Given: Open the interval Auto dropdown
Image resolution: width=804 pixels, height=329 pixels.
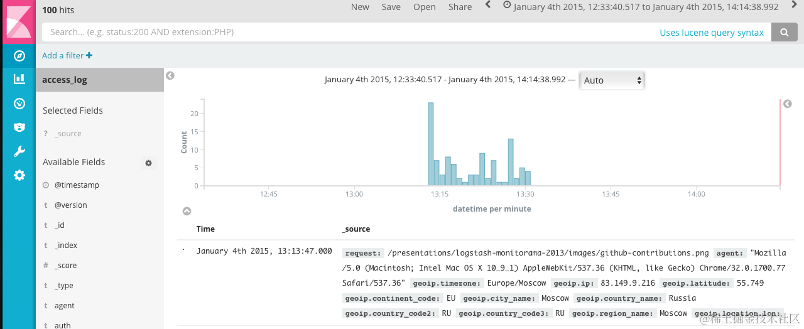Looking at the screenshot, I should (612, 80).
